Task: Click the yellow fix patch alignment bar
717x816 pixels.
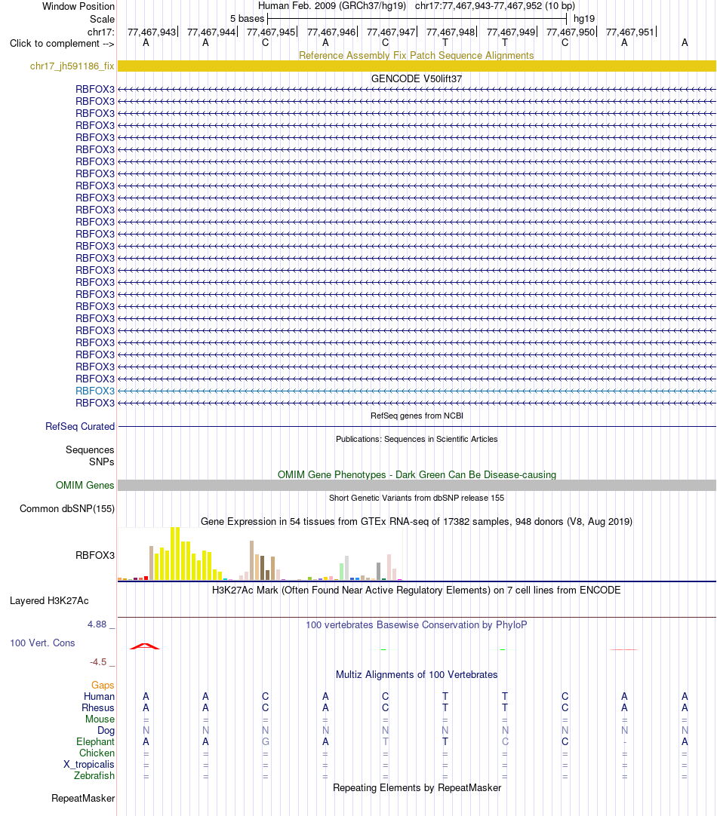Action: coord(417,66)
